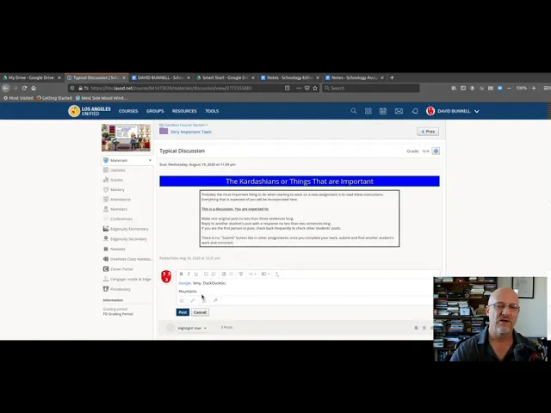Open Members in the course sidebar

click(119, 209)
